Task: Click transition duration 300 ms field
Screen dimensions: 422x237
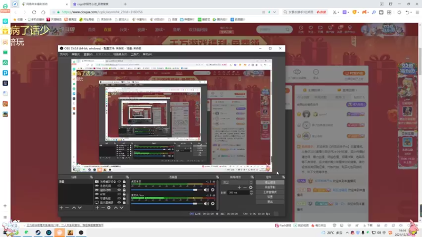Action: point(238,193)
